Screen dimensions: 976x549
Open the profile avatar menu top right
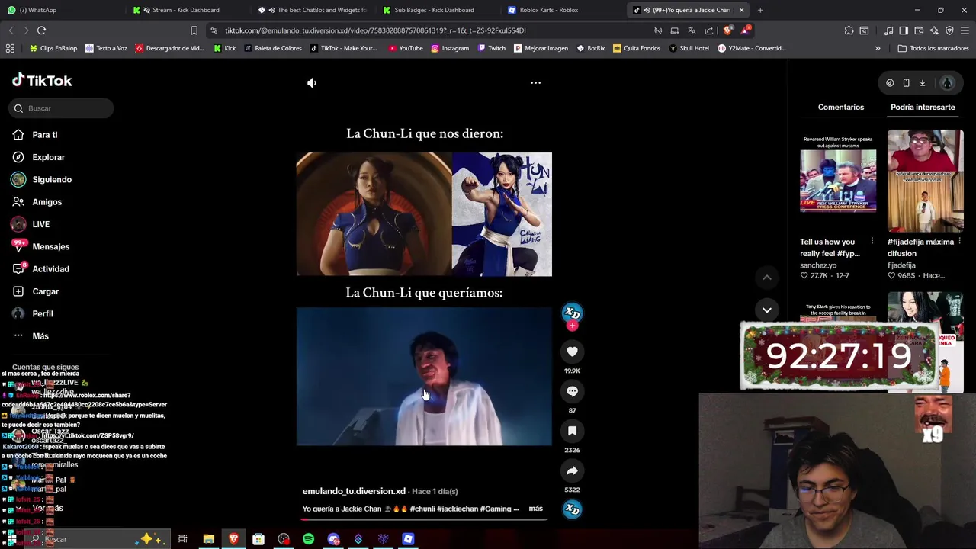click(x=947, y=83)
